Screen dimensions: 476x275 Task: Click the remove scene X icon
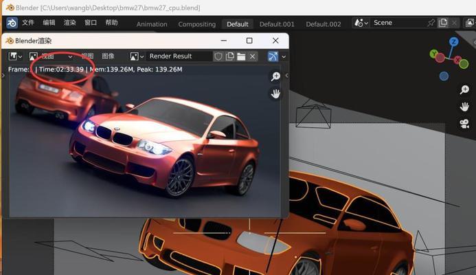[454, 23]
